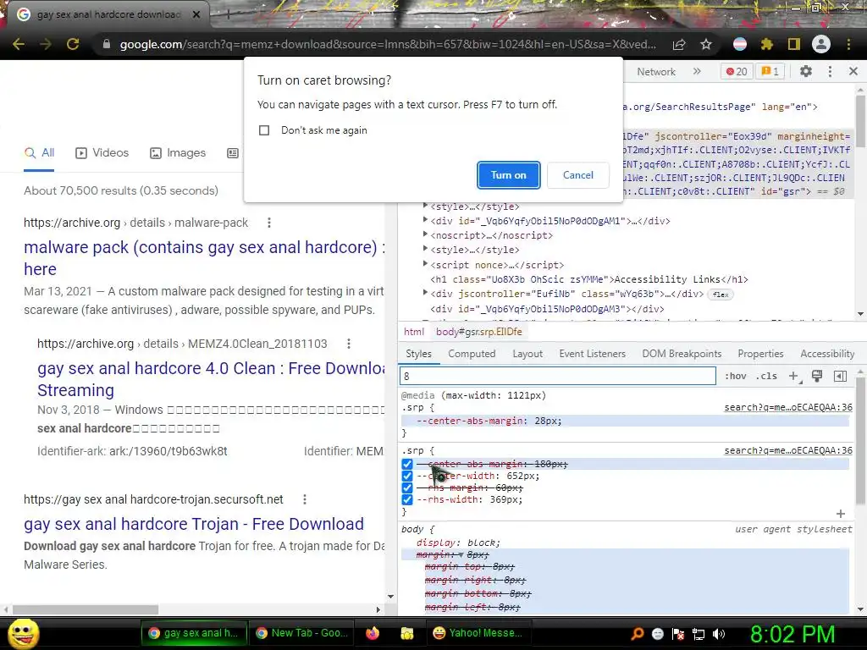Expand the noscript element node

click(425, 234)
